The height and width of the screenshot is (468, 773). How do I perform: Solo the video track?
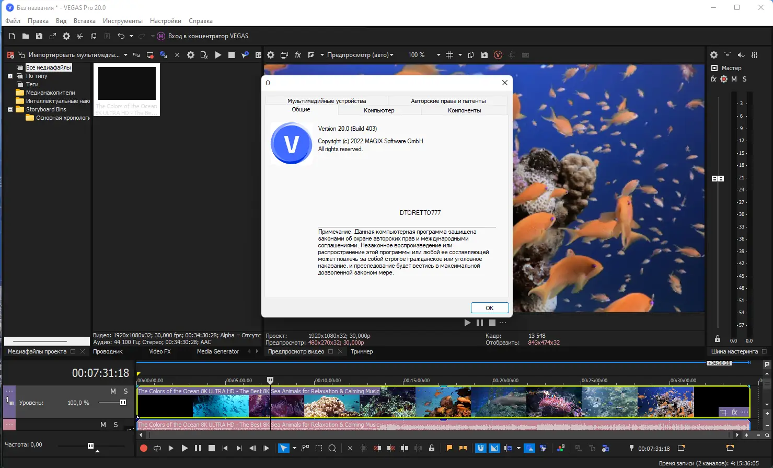[x=126, y=391]
